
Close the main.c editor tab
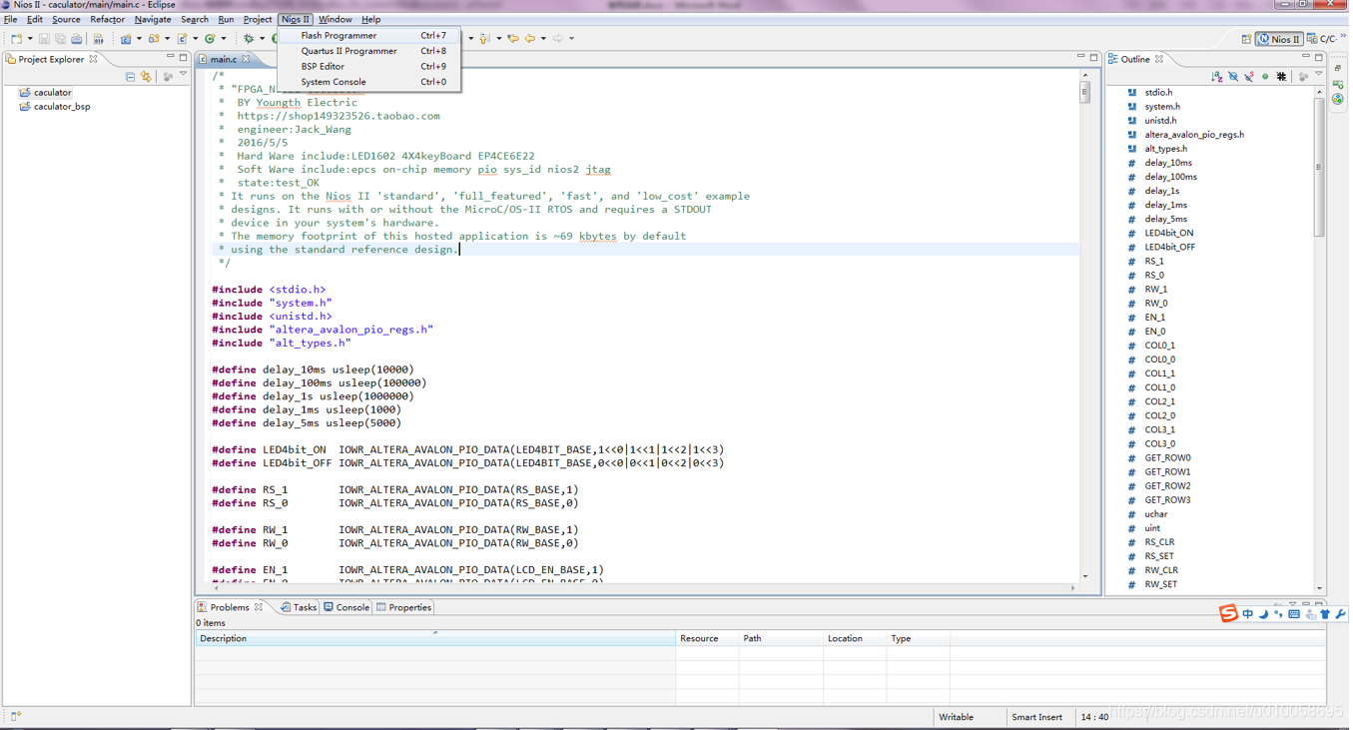point(246,59)
